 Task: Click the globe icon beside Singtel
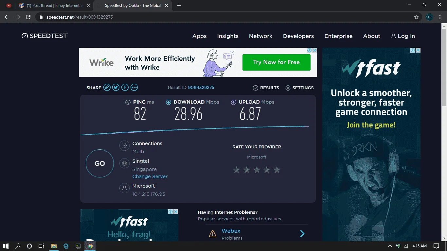pyautogui.click(x=124, y=163)
